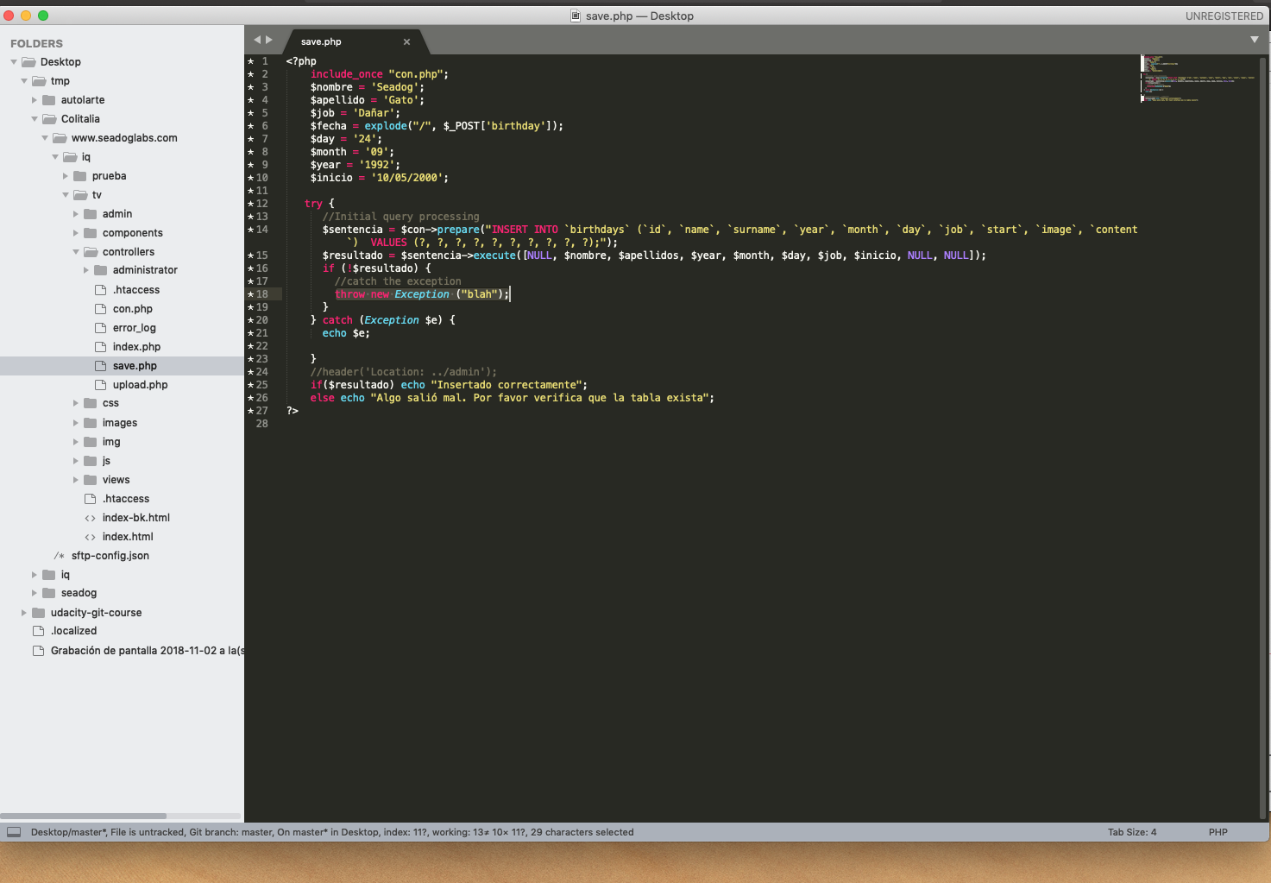Click the views folder icon

coord(91,480)
